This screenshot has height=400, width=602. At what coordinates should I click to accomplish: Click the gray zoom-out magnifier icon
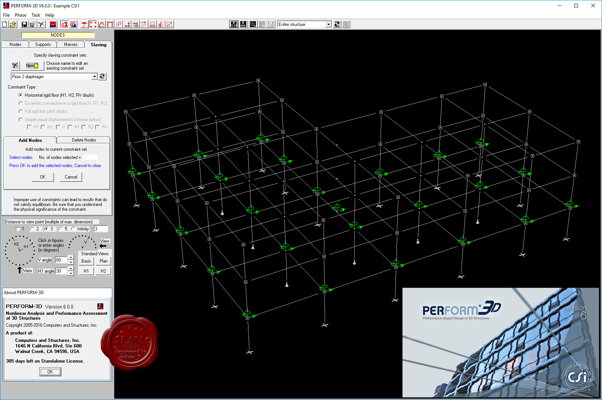click(x=262, y=24)
